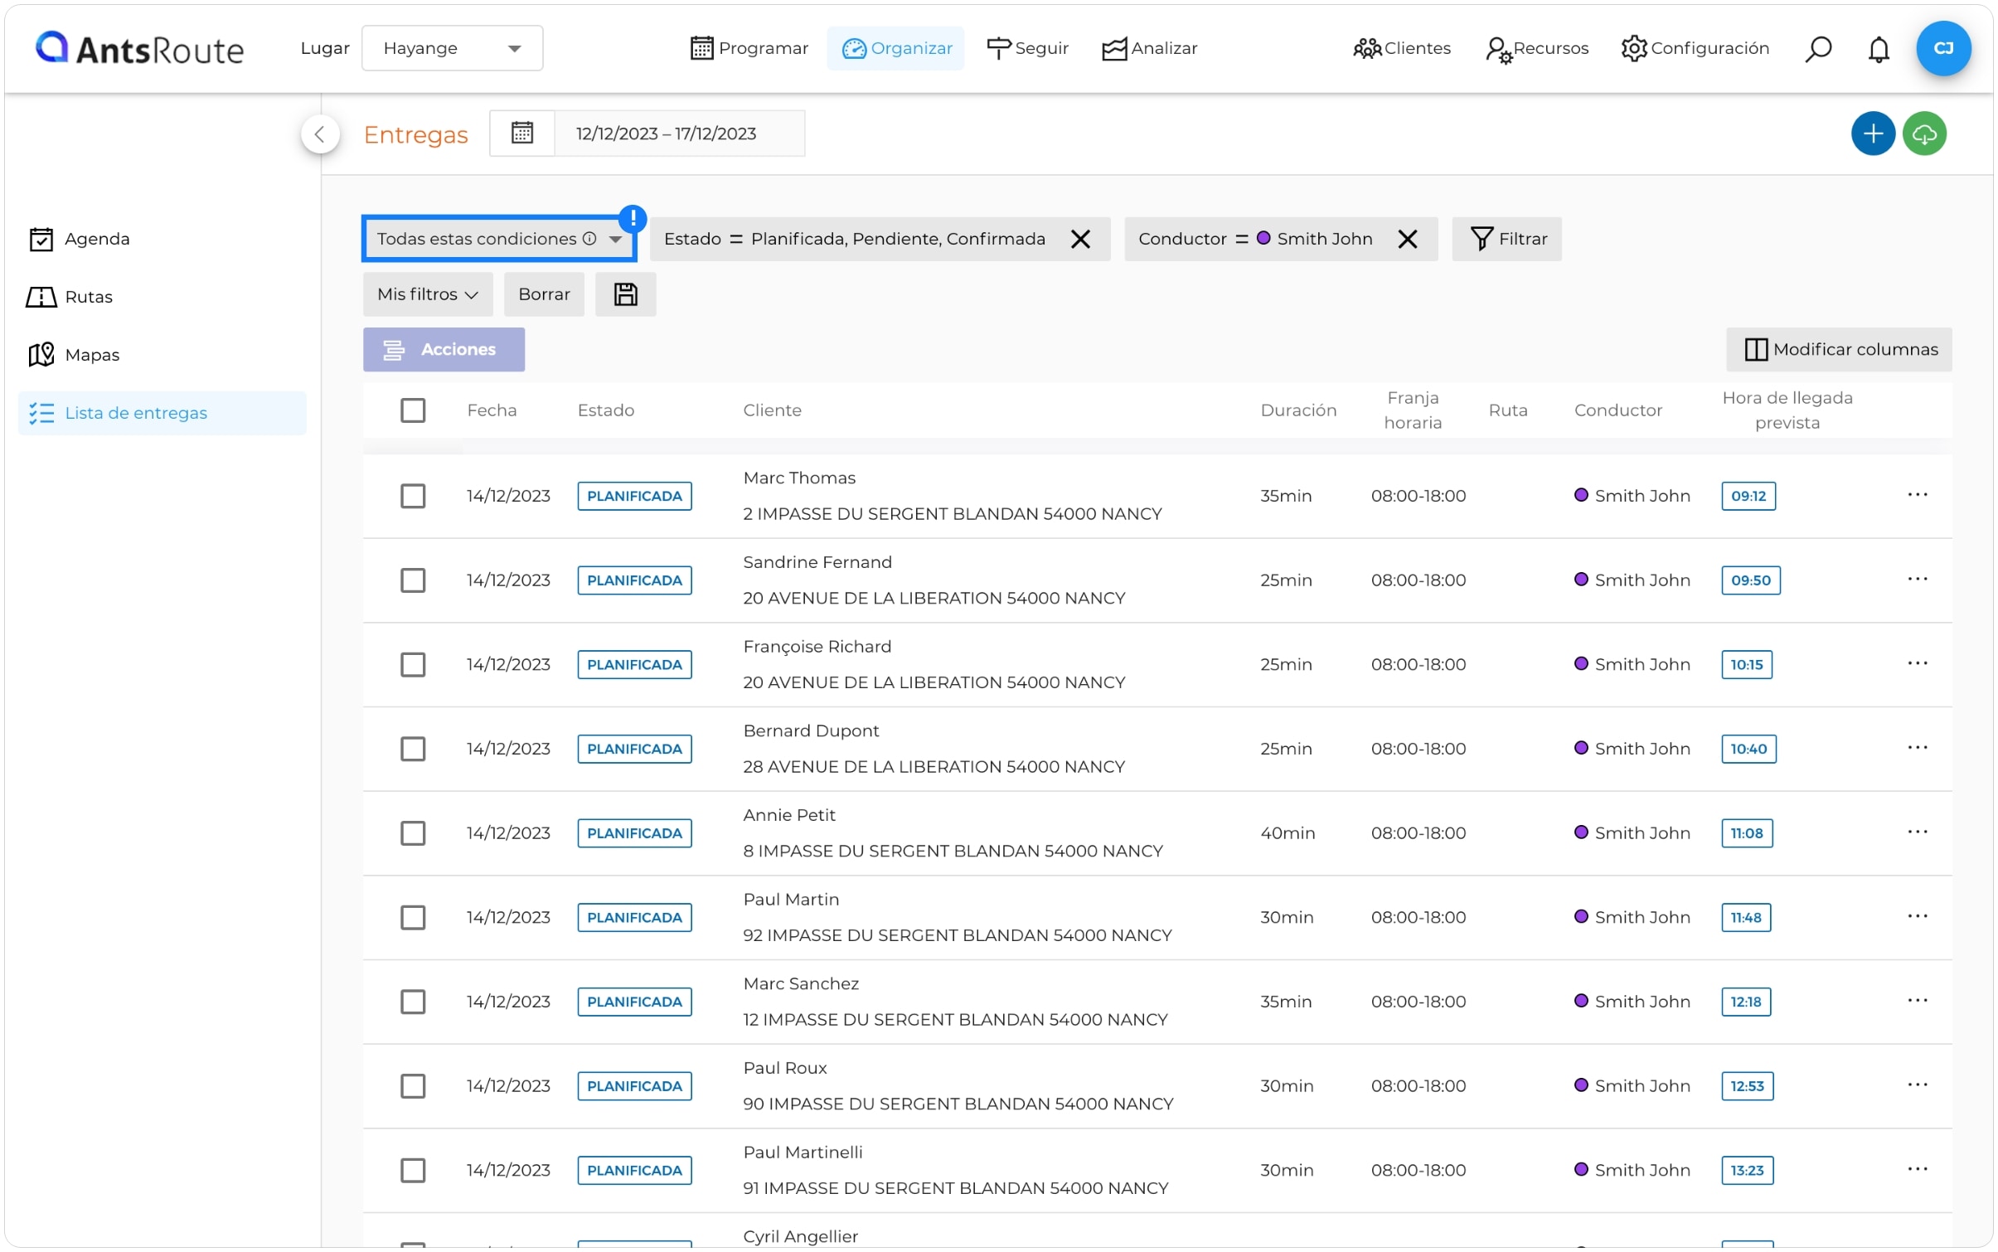This screenshot has height=1252, width=1998.
Task: Select the Marc Sanchez delivery checkbox
Action: [x=413, y=1002]
